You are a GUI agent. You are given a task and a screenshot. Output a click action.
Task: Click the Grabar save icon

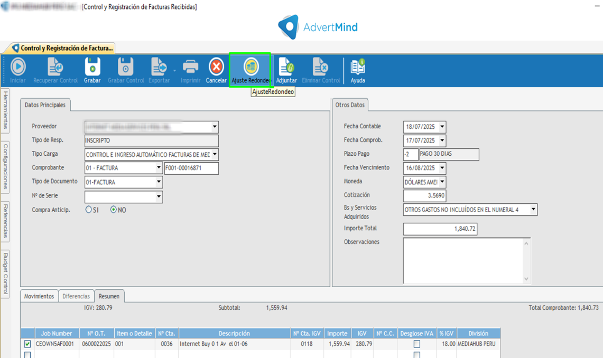(x=92, y=67)
